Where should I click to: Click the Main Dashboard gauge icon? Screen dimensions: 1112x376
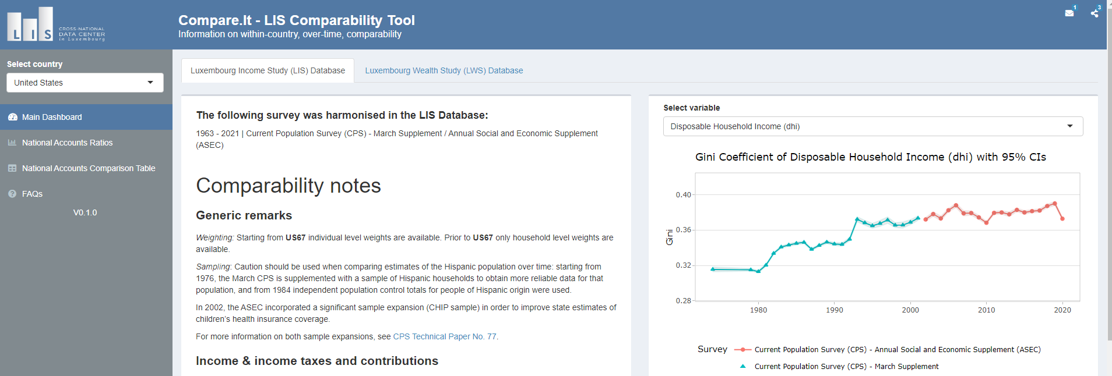click(12, 117)
